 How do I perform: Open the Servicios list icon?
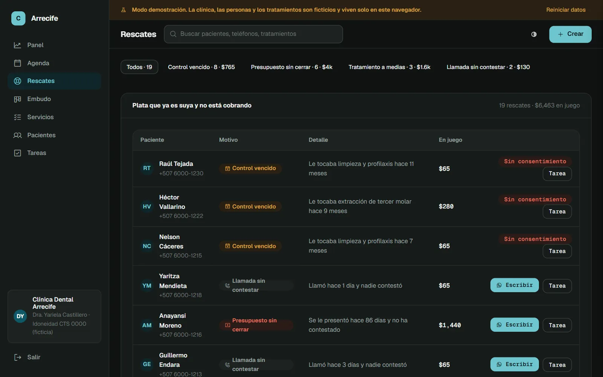[17, 117]
